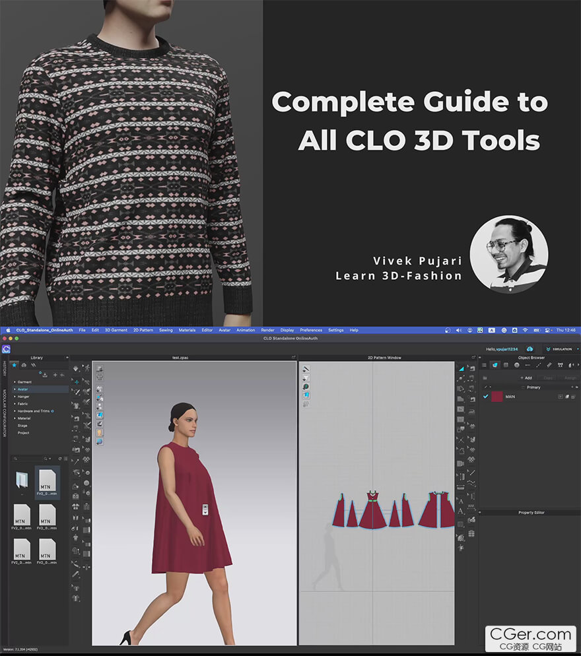Click the plus add icon in Library

tap(55, 375)
